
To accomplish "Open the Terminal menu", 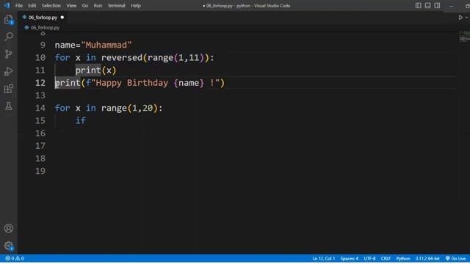I will click(x=116, y=6).
